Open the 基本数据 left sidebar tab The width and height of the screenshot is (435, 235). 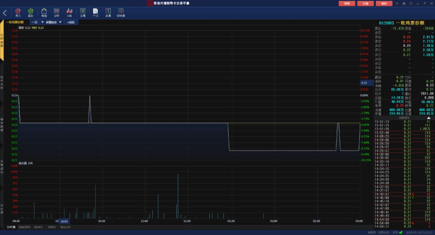pos(2,125)
